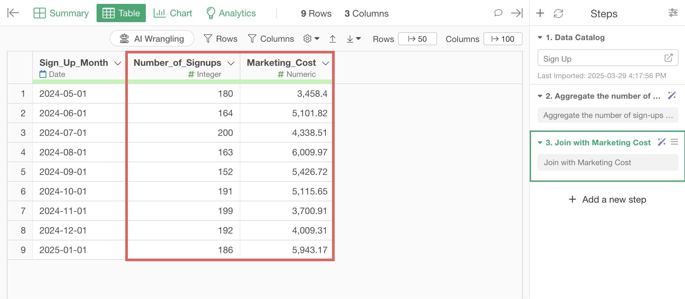Click the AI Wrangling button
685x299 pixels.
pyautogui.click(x=152, y=39)
